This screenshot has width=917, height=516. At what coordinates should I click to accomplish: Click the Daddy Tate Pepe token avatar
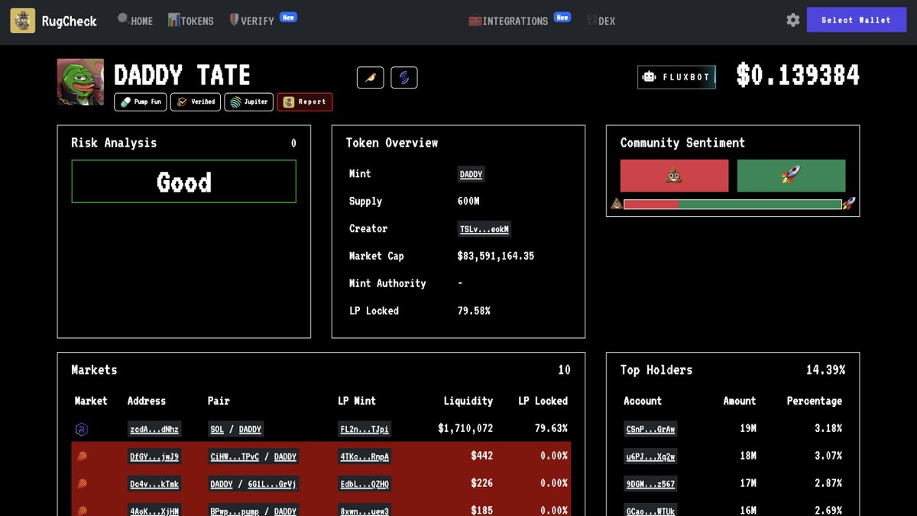80,82
